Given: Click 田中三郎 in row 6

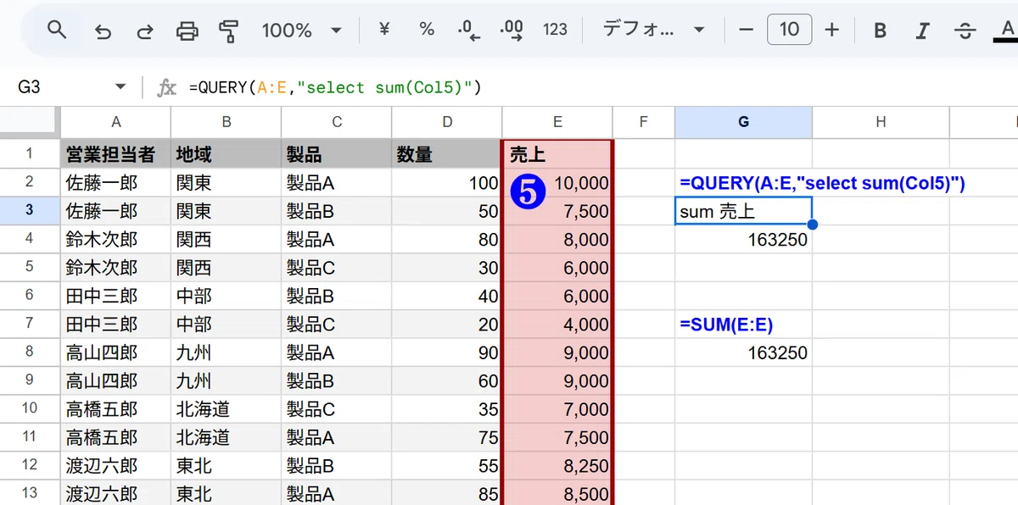Looking at the screenshot, I should pos(115,296).
